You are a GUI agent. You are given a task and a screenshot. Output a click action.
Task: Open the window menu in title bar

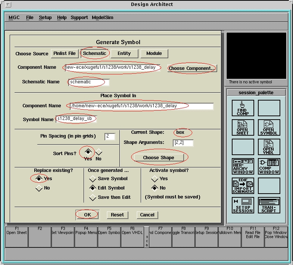tap(9, 5)
